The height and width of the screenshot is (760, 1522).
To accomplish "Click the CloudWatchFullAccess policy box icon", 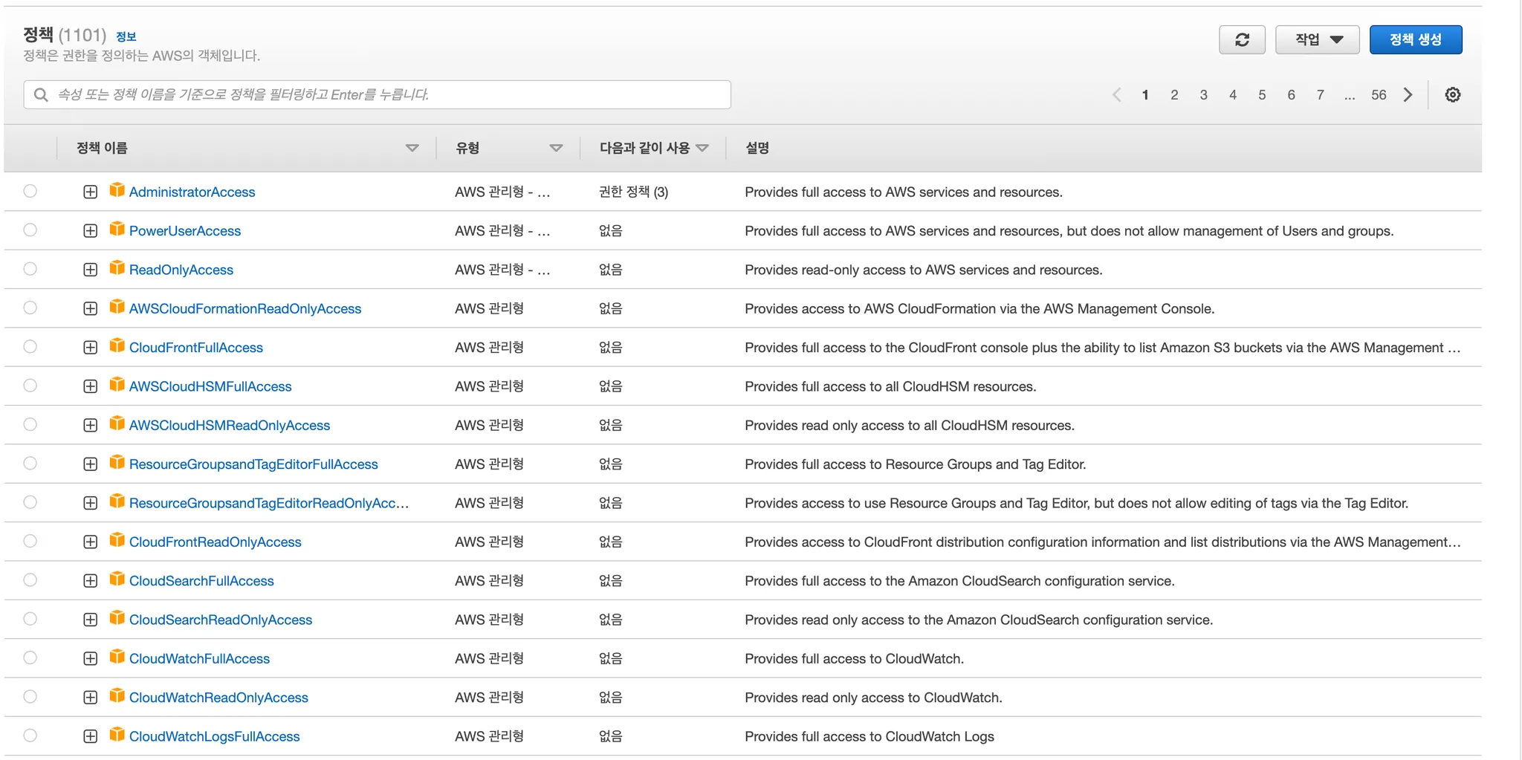I will click(x=117, y=657).
